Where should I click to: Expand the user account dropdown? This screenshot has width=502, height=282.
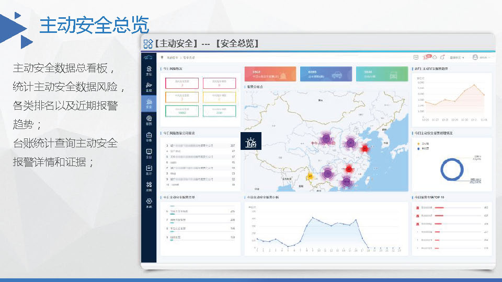click(484, 57)
